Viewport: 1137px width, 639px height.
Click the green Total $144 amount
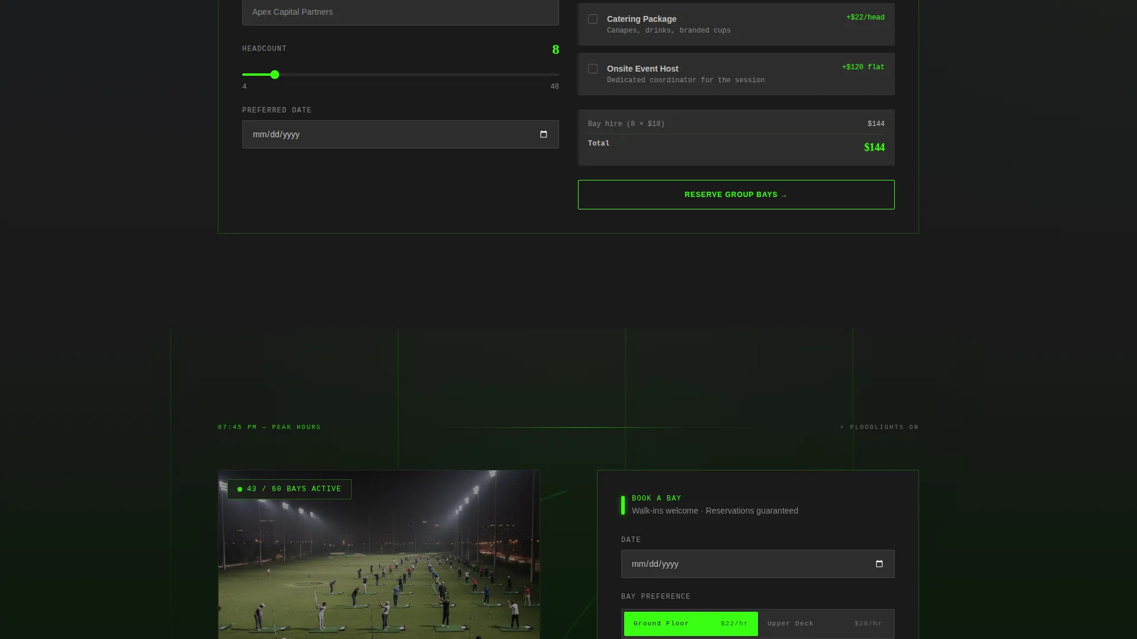[x=874, y=147]
